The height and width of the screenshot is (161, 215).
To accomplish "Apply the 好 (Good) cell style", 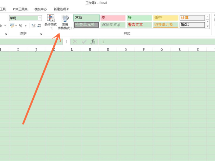I will [139, 18].
